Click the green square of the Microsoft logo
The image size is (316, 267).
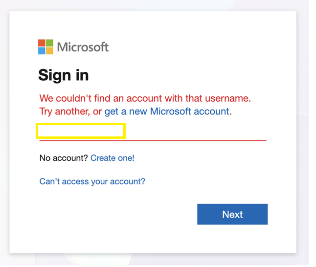click(49, 43)
